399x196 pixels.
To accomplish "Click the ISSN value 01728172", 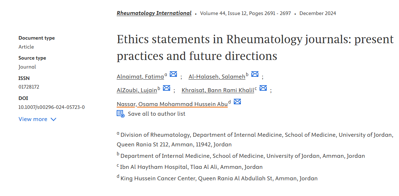I will tap(29, 87).
